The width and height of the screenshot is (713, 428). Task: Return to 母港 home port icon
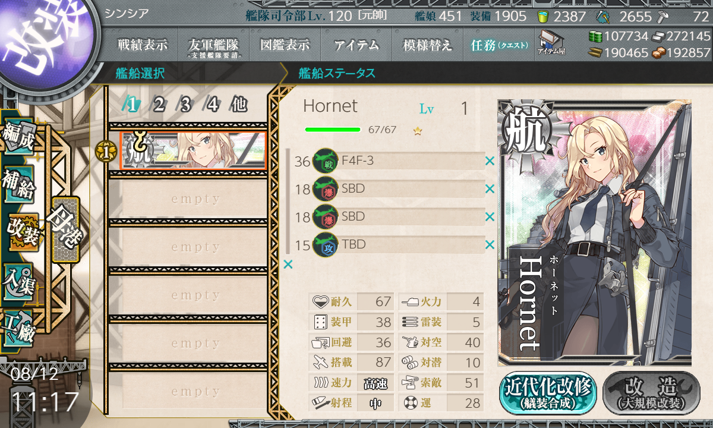[65, 229]
